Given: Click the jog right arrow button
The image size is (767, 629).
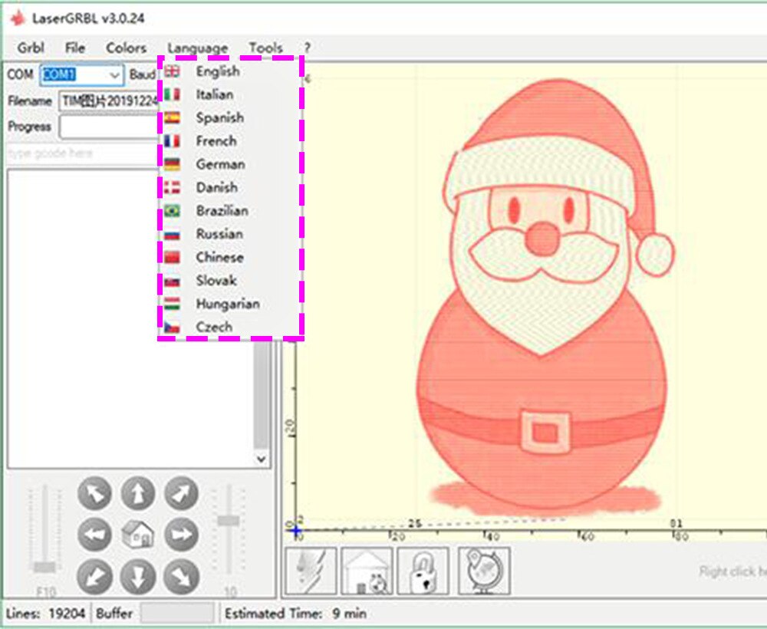Looking at the screenshot, I should [182, 535].
